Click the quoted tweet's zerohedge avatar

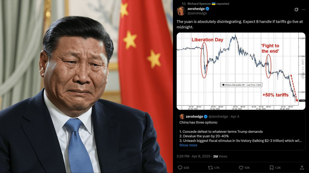tap(182, 116)
